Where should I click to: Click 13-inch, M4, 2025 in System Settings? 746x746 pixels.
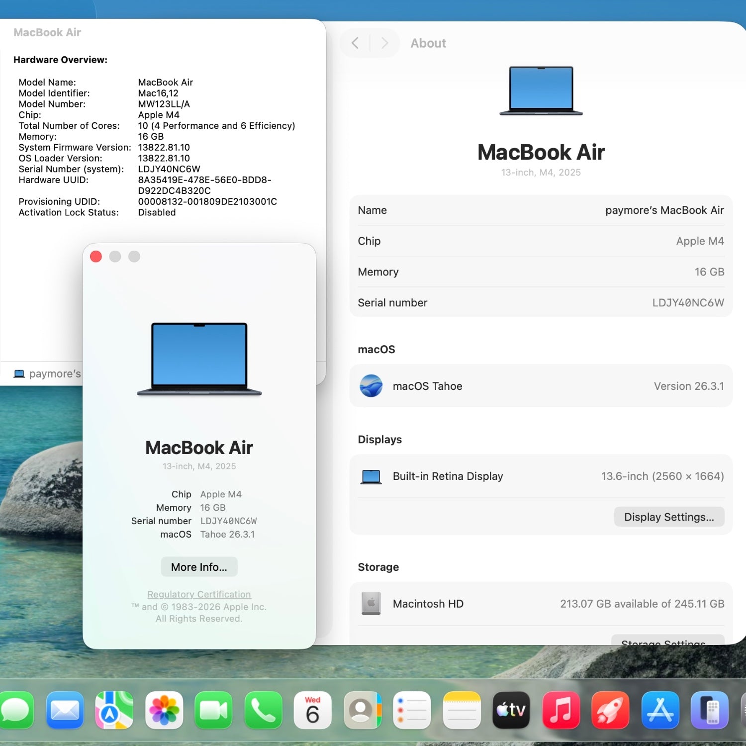(541, 173)
